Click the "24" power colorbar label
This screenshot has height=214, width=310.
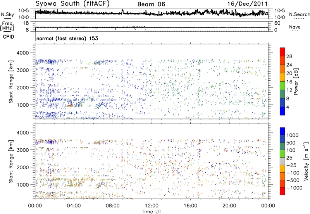[289, 65]
